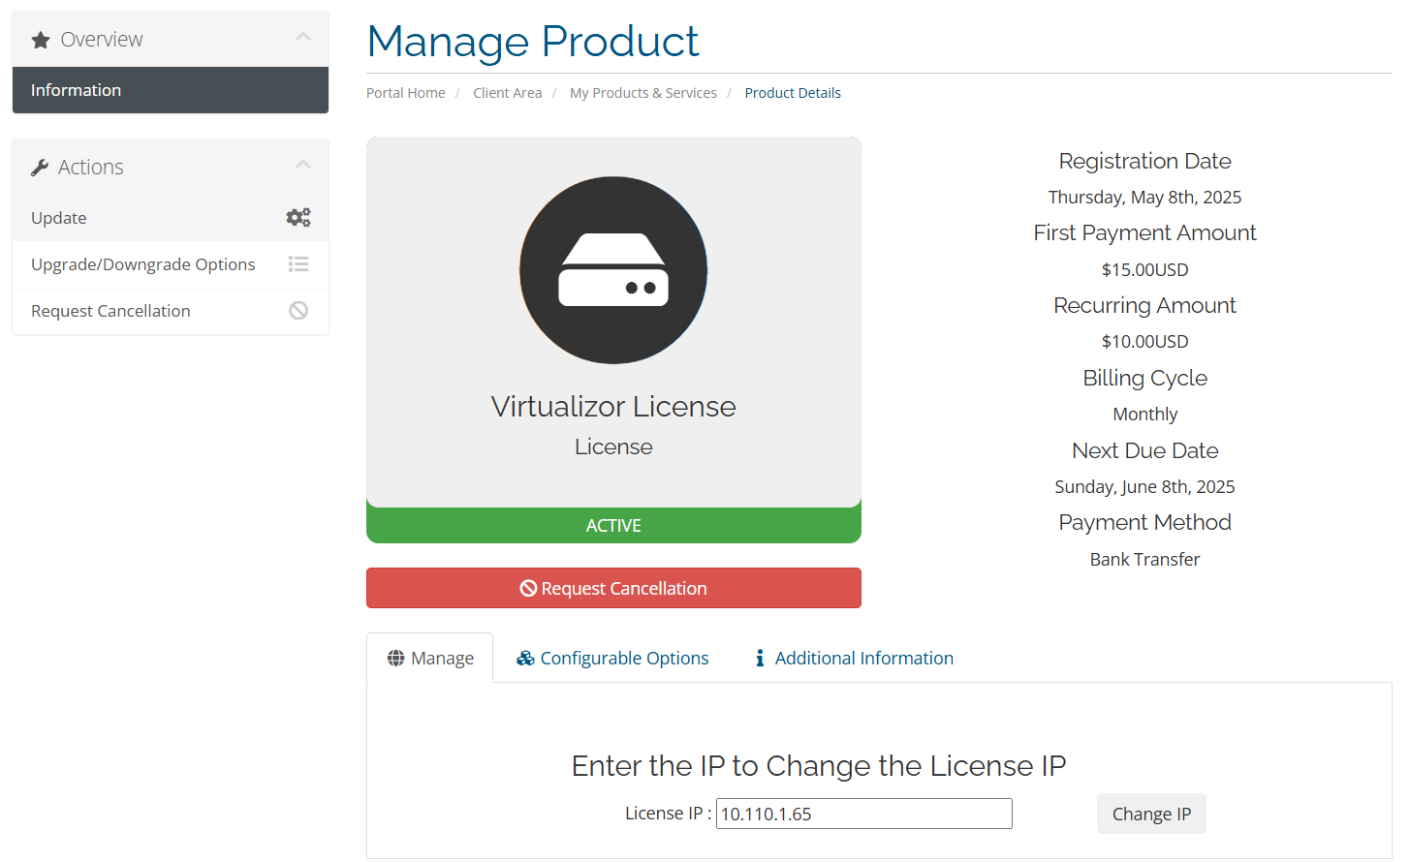Click the cubes icon on Configurable Options tab
This screenshot has height=862, width=1410.
click(x=525, y=658)
